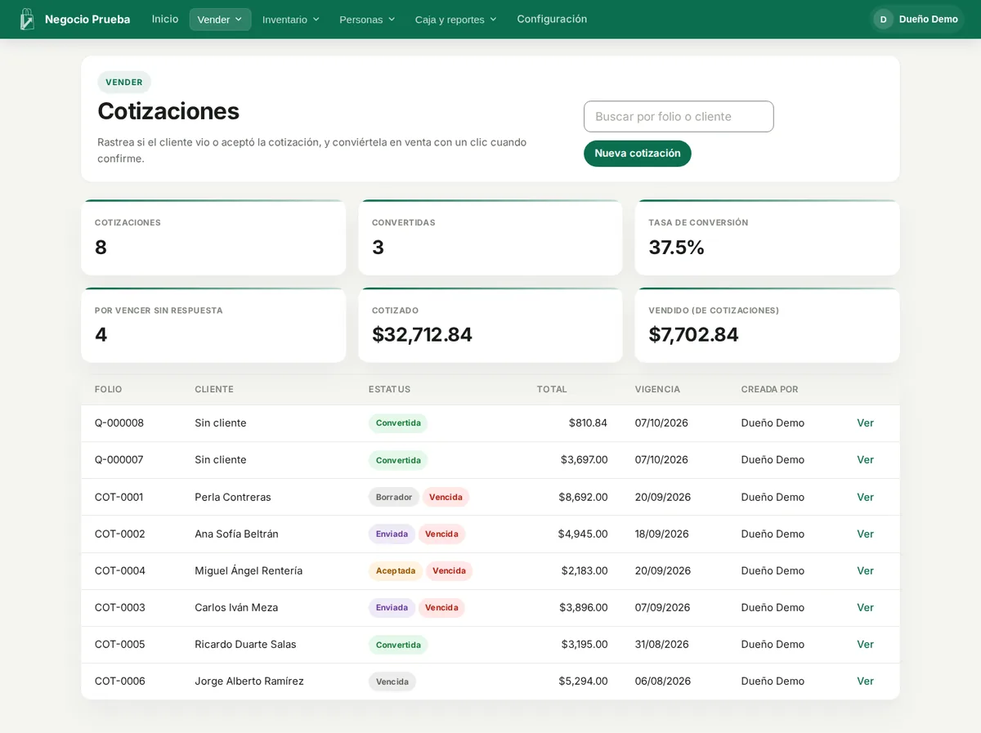Click the Enviada badge on COT-0003
Viewport: 981px width, 733px height.
(x=392, y=607)
